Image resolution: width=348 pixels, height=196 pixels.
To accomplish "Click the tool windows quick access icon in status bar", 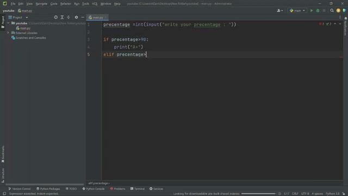I will (4, 194).
